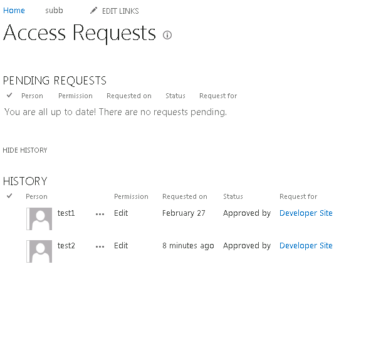This screenshot has width=371, height=339.
Task: Click the info icon beside Access Requests
Action: (x=167, y=35)
